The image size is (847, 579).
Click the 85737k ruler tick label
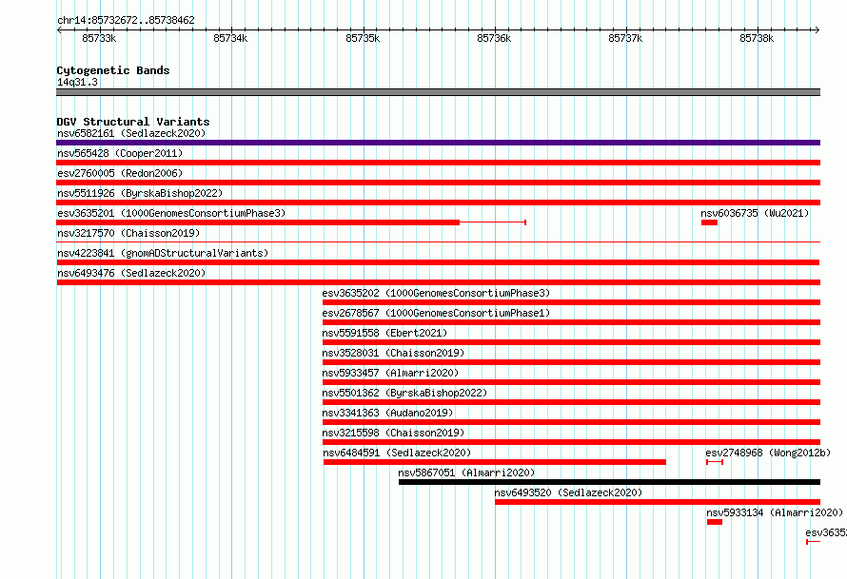pyautogui.click(x=625, y=38)
